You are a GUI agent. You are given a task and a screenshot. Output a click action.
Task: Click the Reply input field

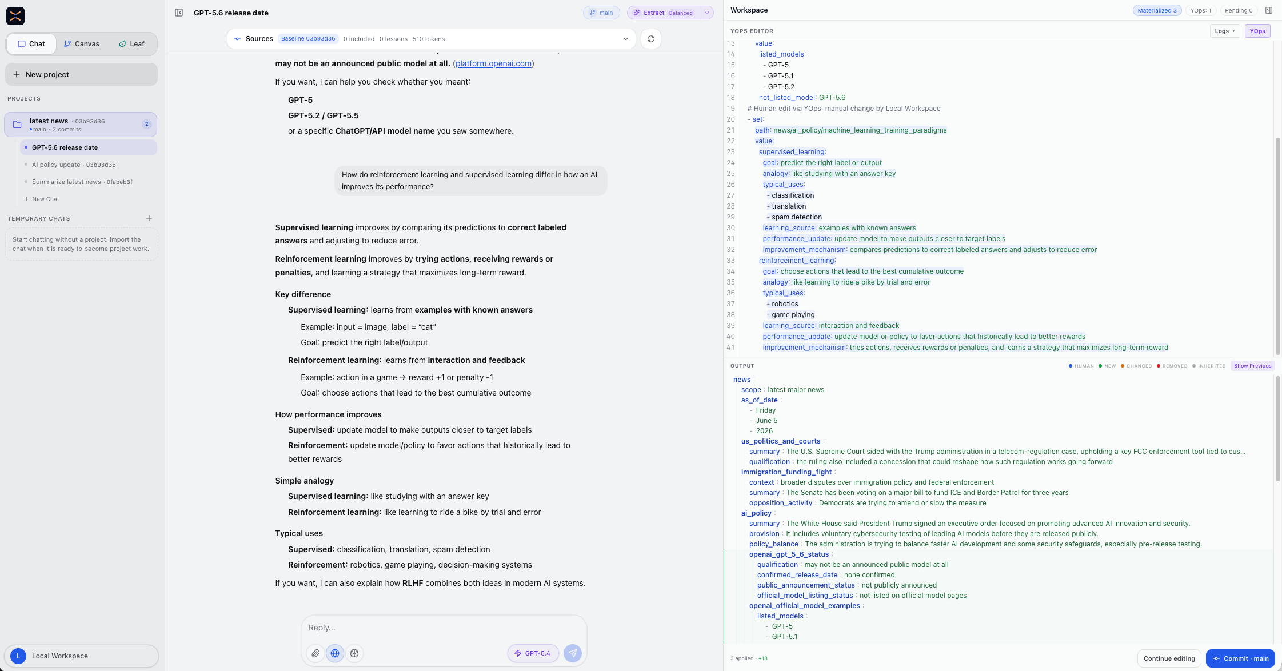pos(444,628)
